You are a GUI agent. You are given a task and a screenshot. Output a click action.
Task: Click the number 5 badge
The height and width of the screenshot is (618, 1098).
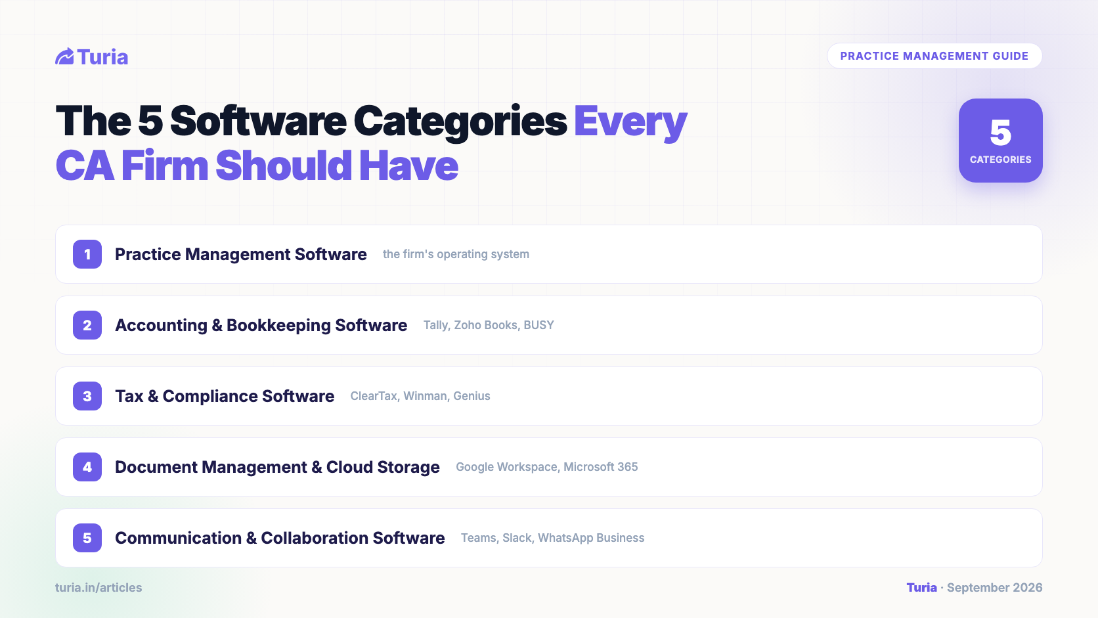(x=87, y=538)
